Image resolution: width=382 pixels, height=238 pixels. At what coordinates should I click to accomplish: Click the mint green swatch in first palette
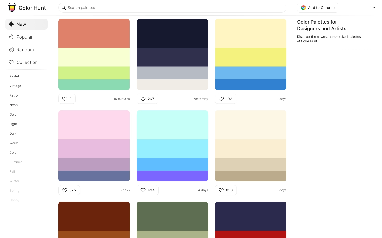tap(94, 85)
